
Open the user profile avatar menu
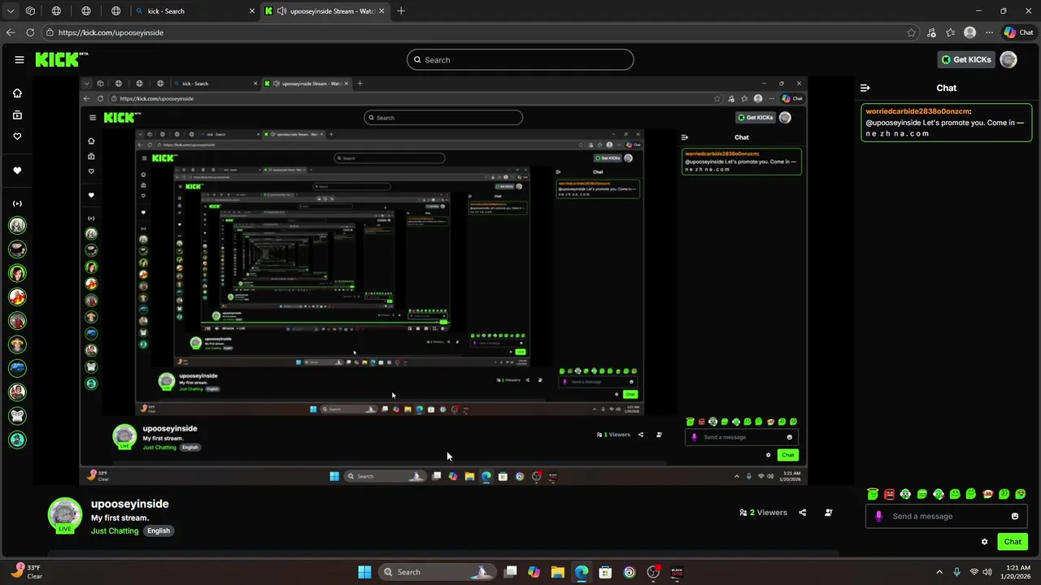click(1008, 59)
